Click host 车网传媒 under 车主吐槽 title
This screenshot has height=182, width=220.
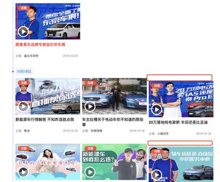[96, 131]
